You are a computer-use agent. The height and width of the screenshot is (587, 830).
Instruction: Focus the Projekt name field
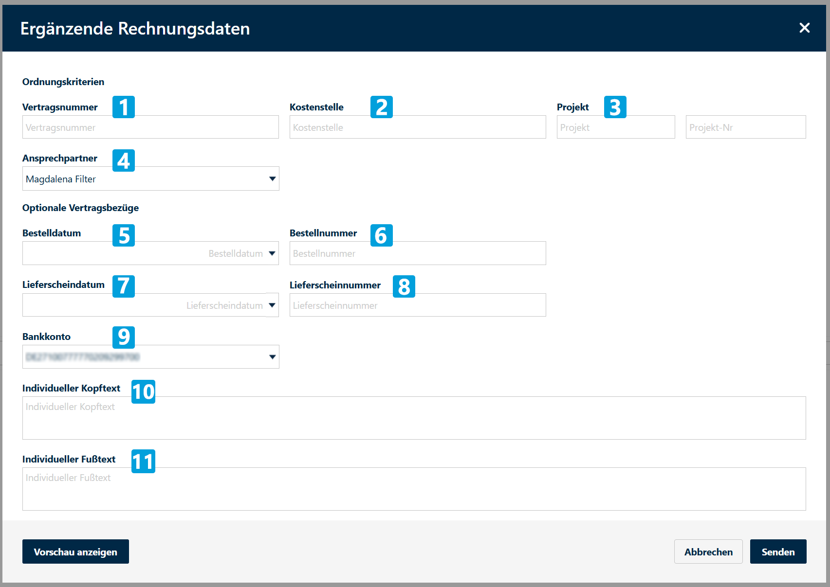pos(615,127)
